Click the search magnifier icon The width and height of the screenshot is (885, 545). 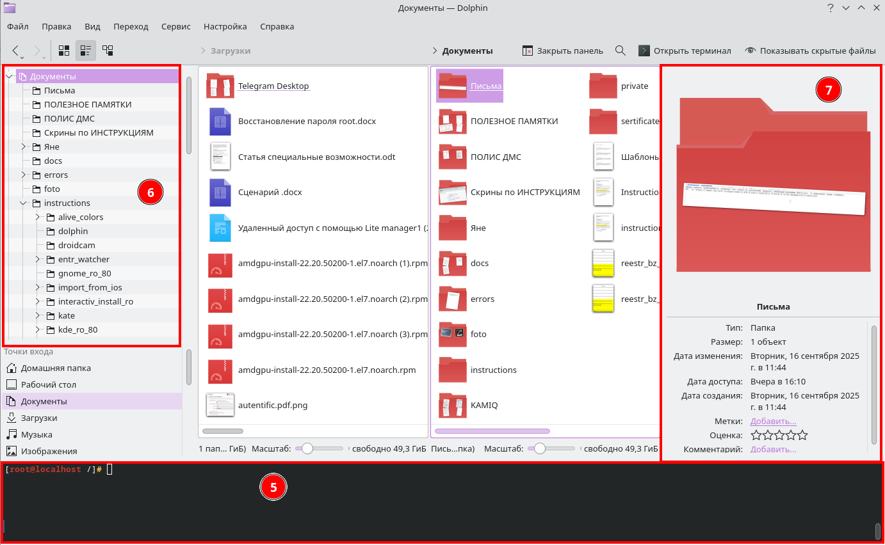620,51
